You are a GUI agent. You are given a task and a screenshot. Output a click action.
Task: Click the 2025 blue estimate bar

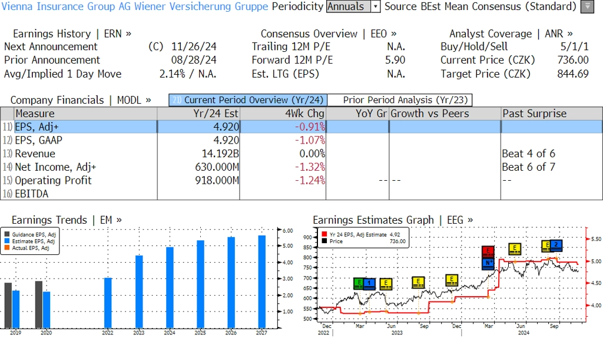pos(200,284)
